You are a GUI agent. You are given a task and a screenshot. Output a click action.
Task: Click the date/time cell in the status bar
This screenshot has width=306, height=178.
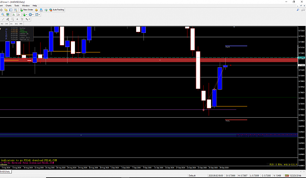[x=216, y=176]
